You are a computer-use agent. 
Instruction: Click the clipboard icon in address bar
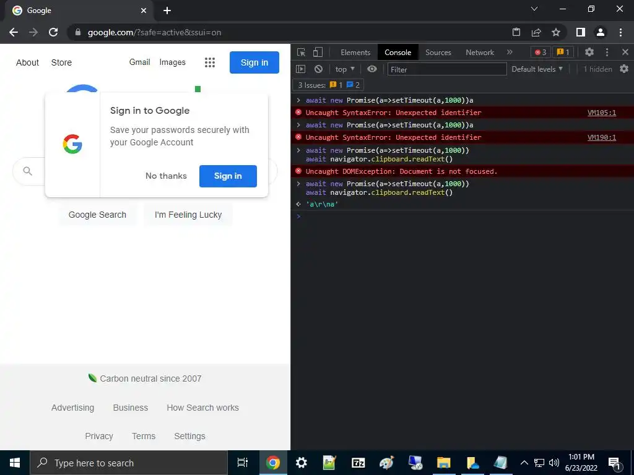(x=516, y=32)
